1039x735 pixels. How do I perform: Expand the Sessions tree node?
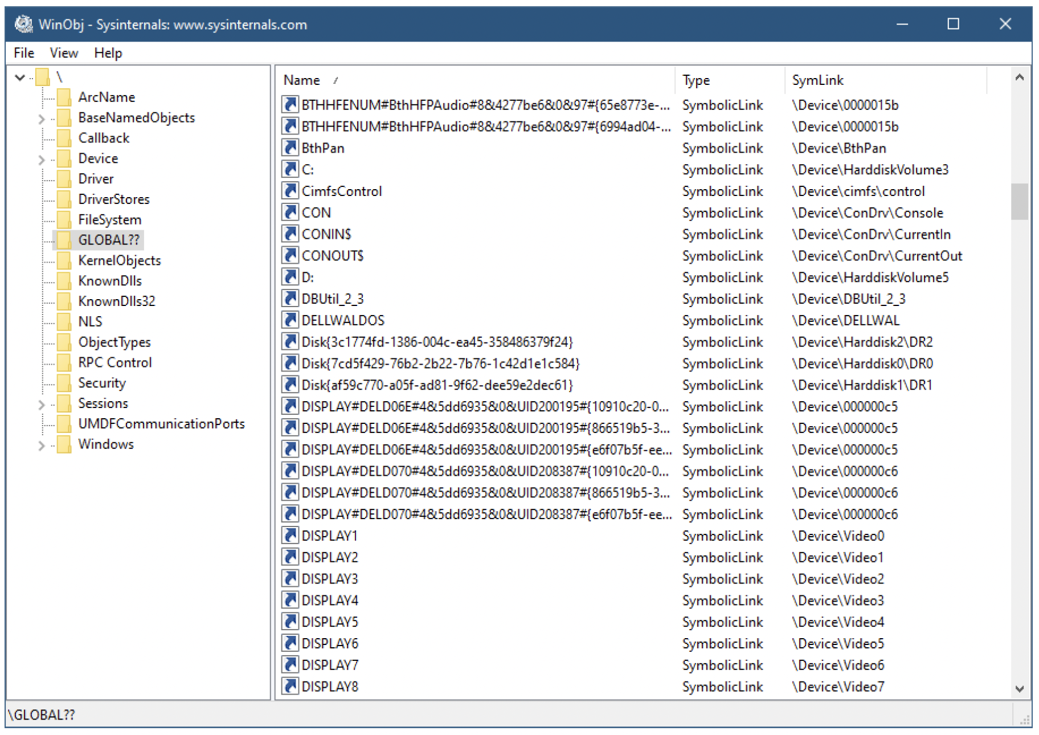point(41,405)
